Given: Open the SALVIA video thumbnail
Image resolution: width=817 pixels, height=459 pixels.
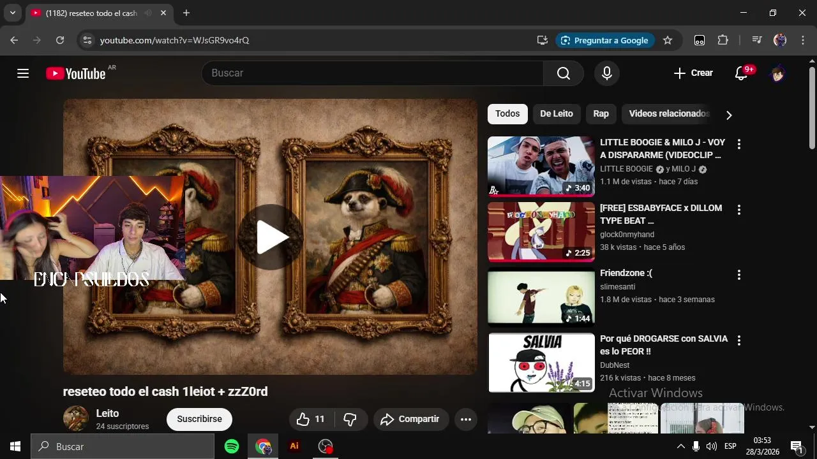Looking at the screenshot, I should point(541,362).
